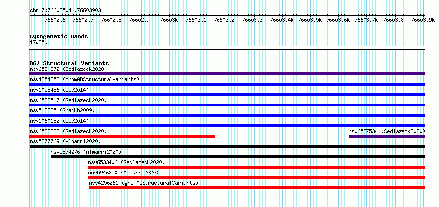Click the blue bar under nsv1060182
Viewport: 439px width, 207px height.
[x=227, y=126]
